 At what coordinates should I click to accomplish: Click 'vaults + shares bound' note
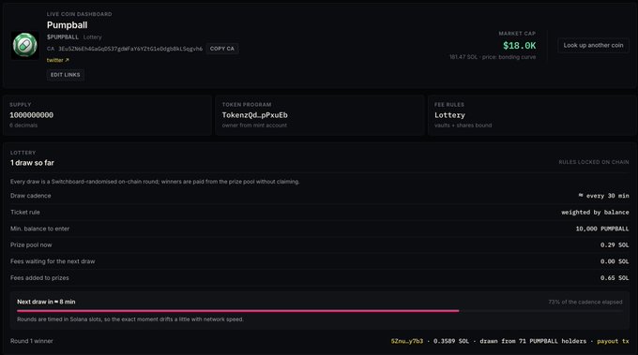[x=463, y=126]
